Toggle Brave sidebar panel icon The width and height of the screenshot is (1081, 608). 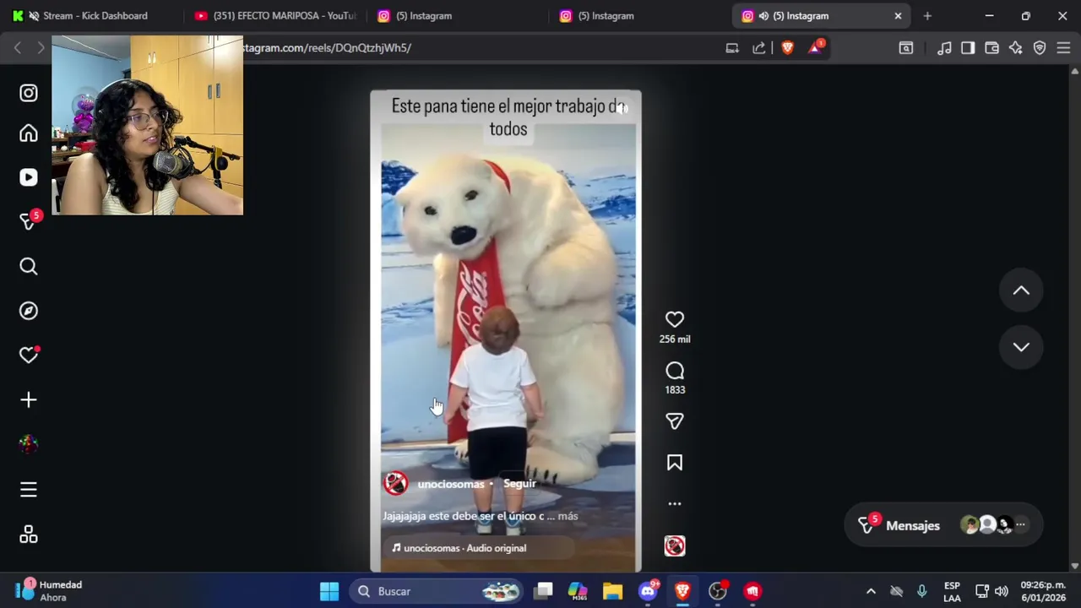pyautogui.click(x=968, y=48)
